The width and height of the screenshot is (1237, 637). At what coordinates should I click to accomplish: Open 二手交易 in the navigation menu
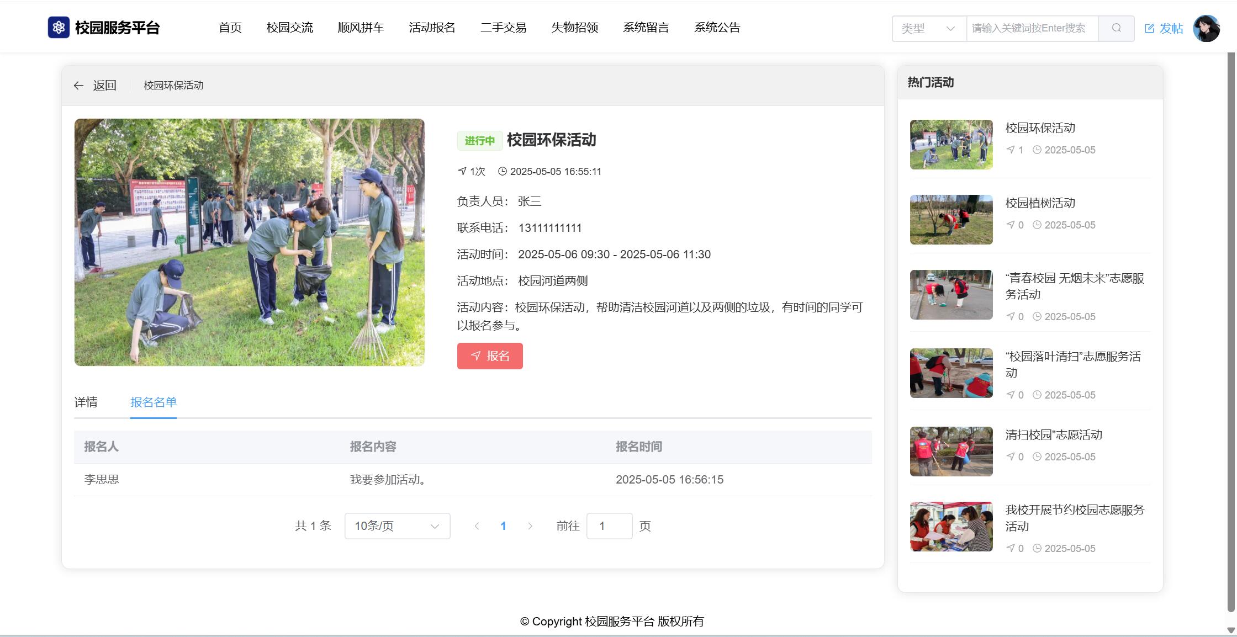coord(503,28)
